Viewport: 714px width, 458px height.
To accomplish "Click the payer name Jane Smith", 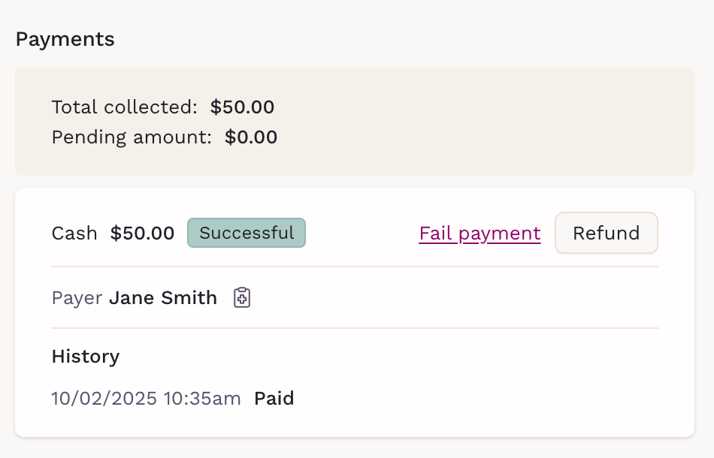I will (163, 298).
